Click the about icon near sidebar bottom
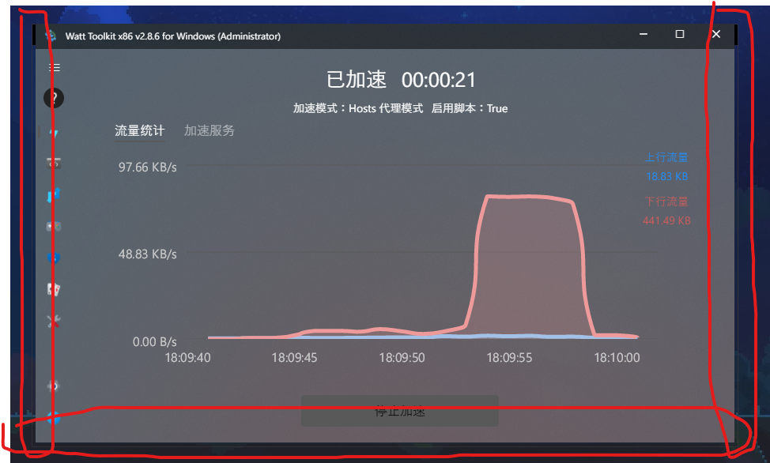 (54, 385)
